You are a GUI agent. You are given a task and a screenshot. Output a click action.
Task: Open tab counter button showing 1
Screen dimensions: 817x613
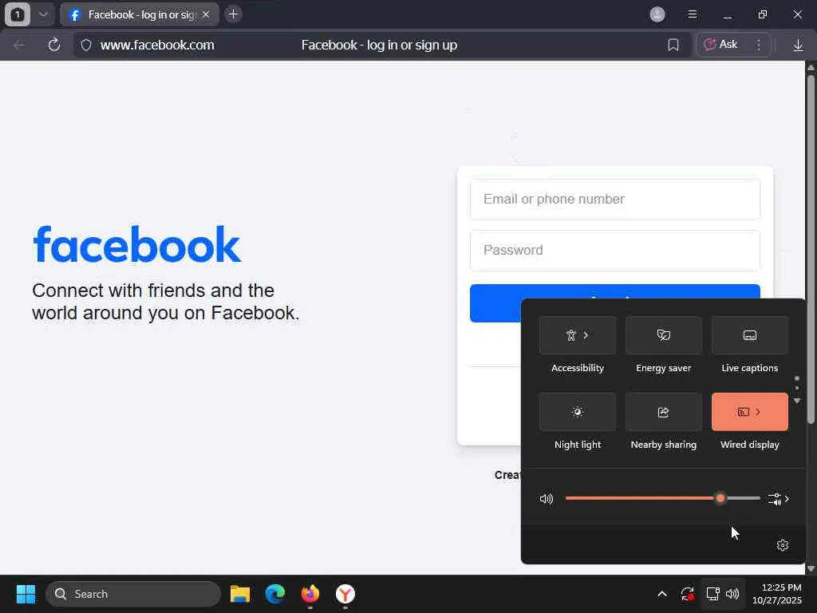click(x=18, y=14)
